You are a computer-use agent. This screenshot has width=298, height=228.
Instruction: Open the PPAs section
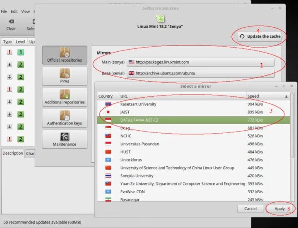[x=65, y=76]
